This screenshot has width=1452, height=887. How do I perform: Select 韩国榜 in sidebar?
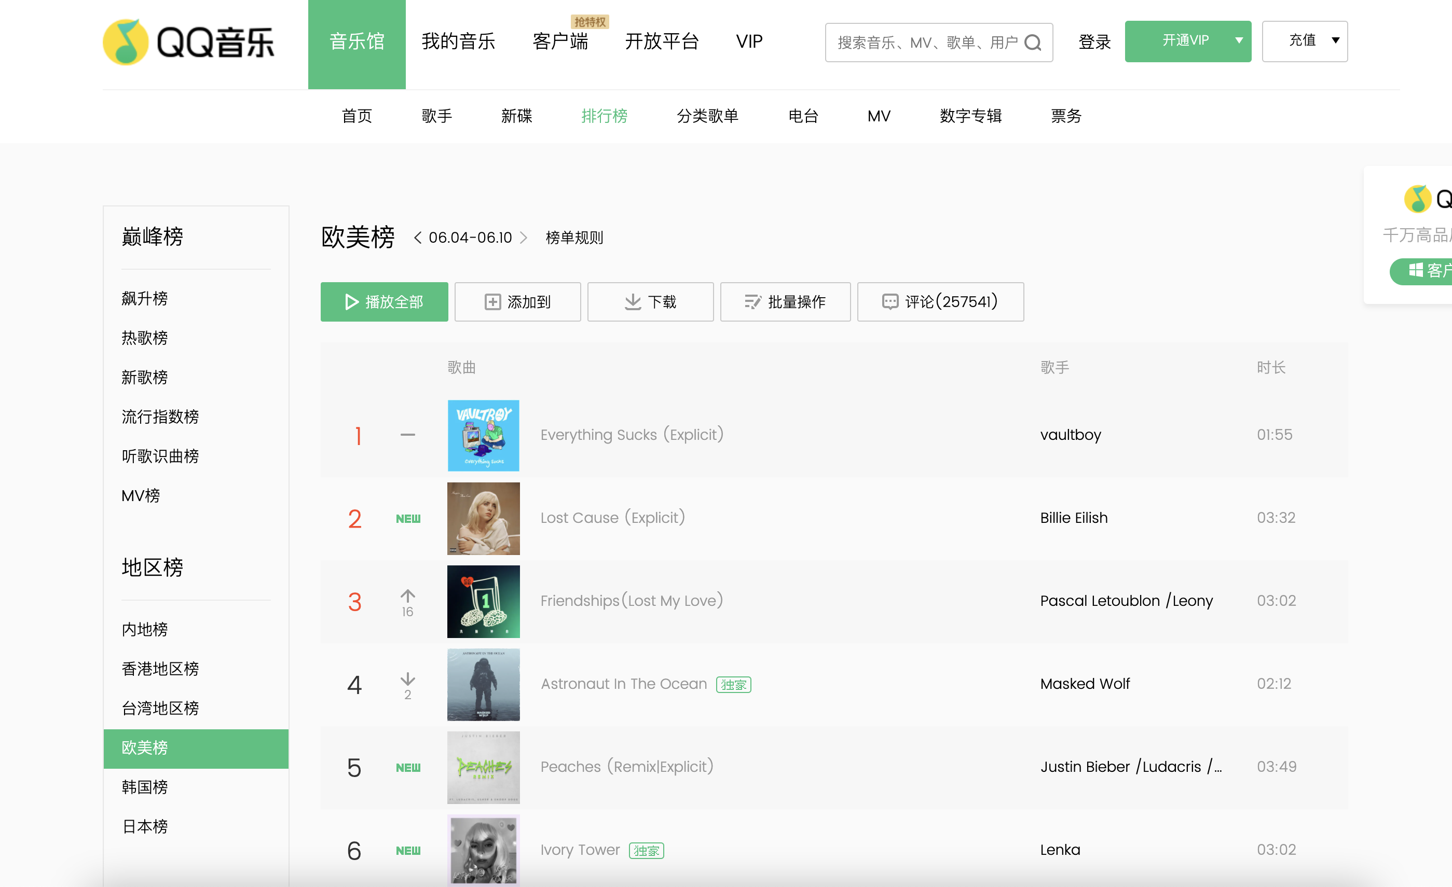pyautogui.click(x=144, y=787)
